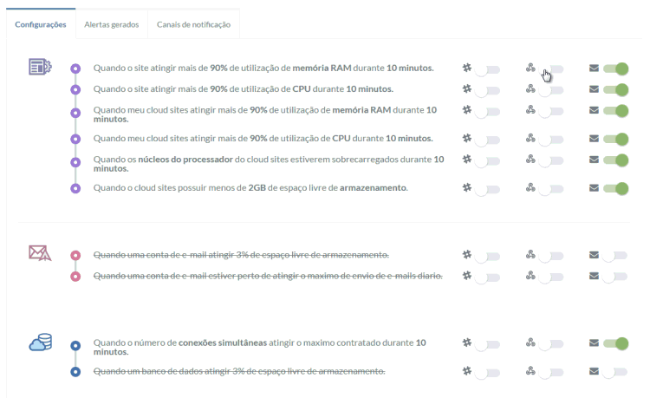Enable e-mail toggle for banco de dados alert

(614, 373)
